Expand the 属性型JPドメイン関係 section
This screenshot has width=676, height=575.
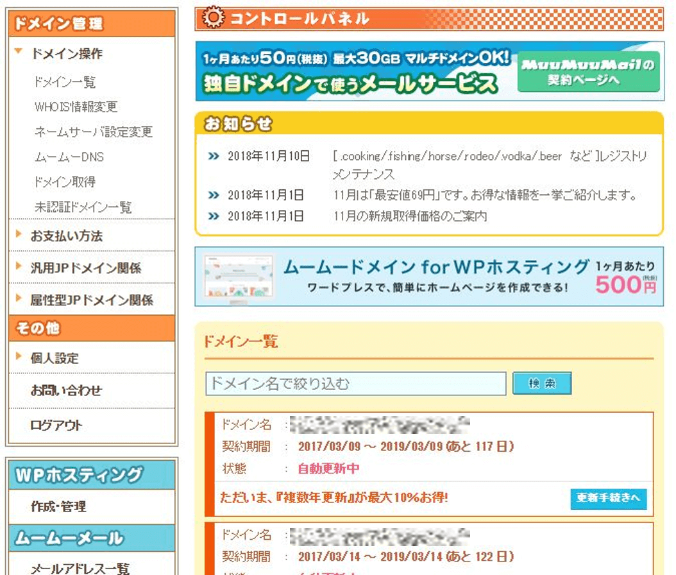[91, 300]
